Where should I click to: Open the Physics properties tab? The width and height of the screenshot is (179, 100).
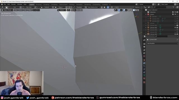tap(144, 69)
